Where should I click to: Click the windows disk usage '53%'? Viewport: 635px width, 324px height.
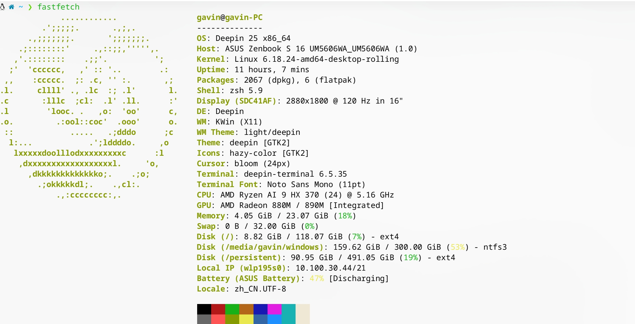[458, 247]
